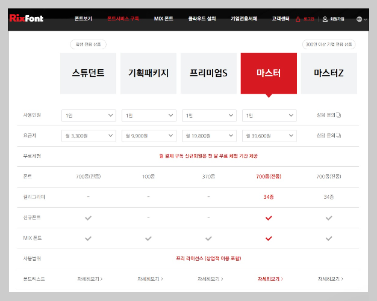Screen dimensions: 377x301
Task: Click the red 700종(전종) font count
Action: 269,177
